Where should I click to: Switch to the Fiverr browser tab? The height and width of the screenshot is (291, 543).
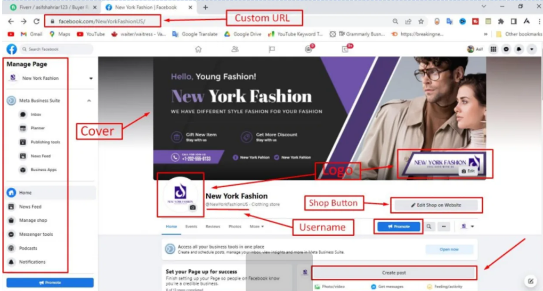pos(53,7)
